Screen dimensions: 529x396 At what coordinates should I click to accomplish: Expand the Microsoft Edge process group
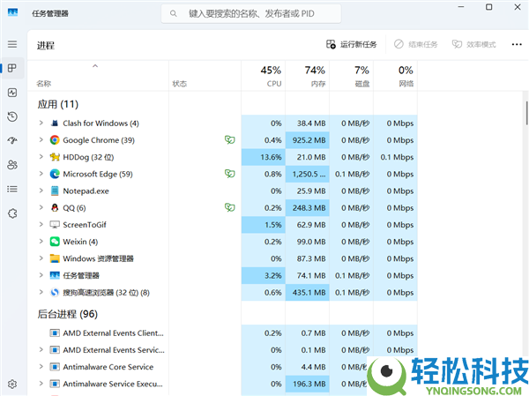(41, 174)
